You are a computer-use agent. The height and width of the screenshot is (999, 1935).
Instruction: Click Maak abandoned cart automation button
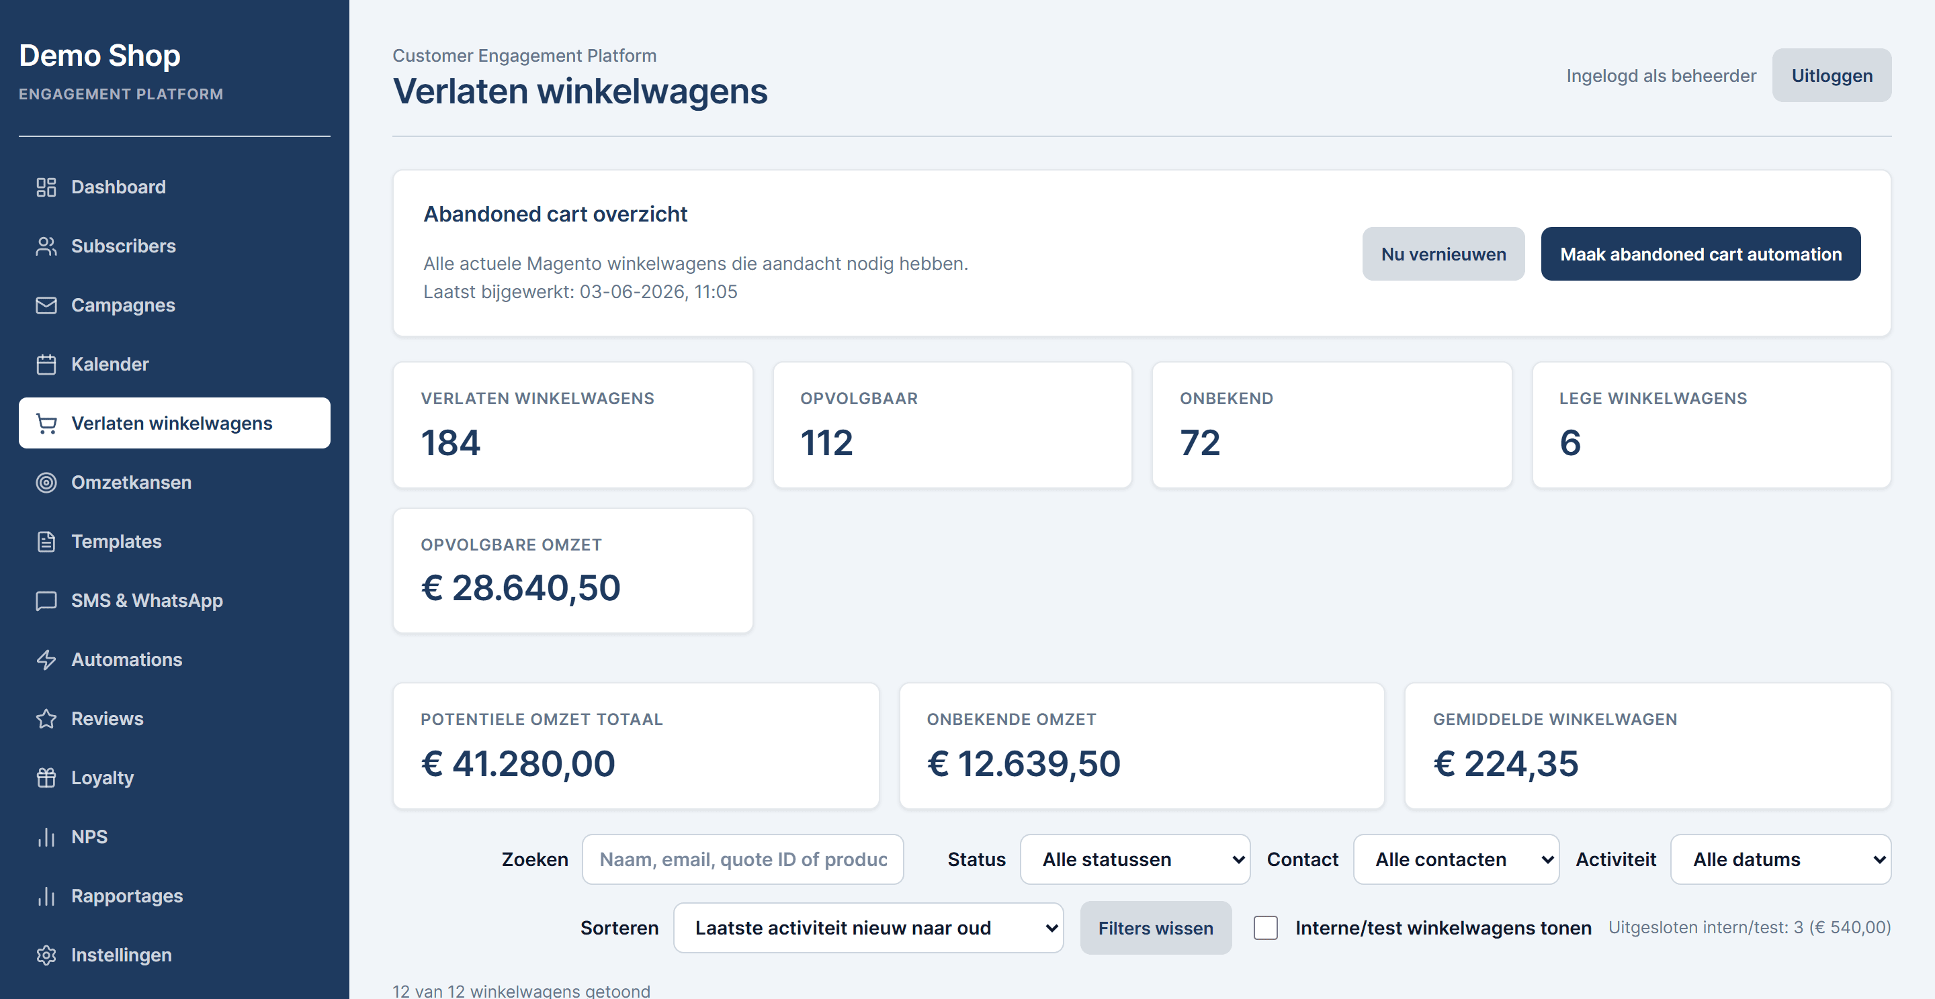1701,254
